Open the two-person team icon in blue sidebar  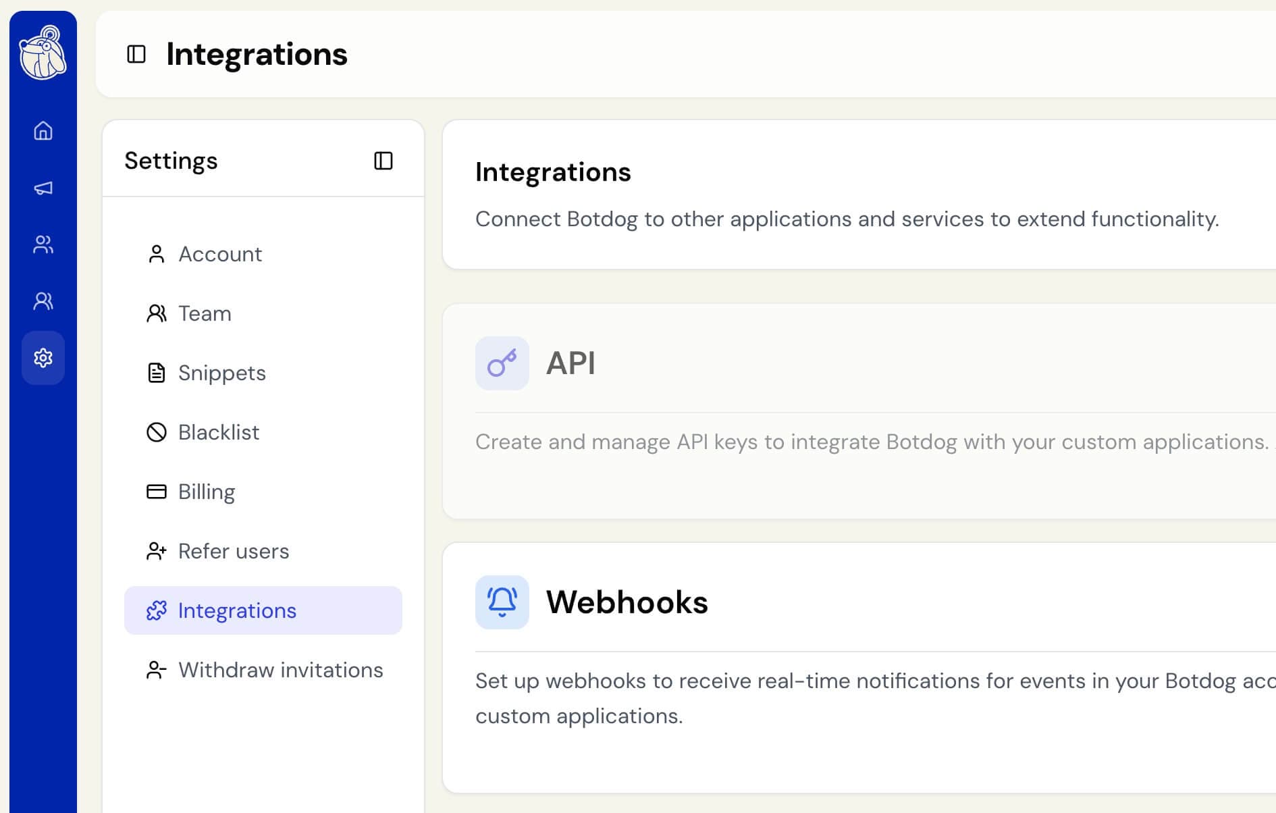coord(43,300)
